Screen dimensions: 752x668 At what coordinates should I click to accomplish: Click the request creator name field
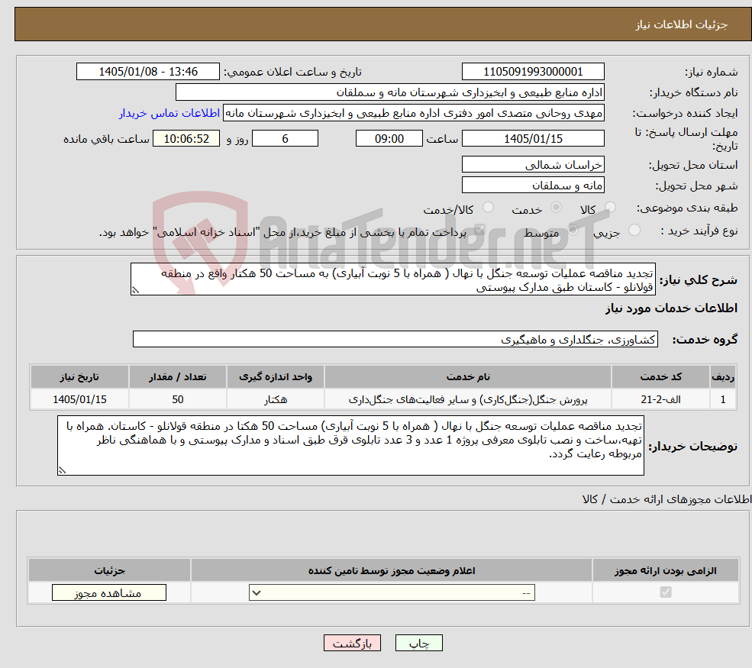point(413,113)
